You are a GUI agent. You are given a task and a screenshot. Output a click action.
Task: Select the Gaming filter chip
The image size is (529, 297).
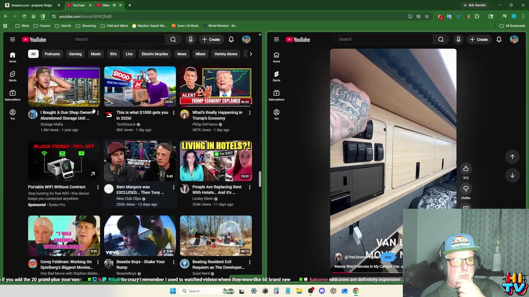click(75, 54)
